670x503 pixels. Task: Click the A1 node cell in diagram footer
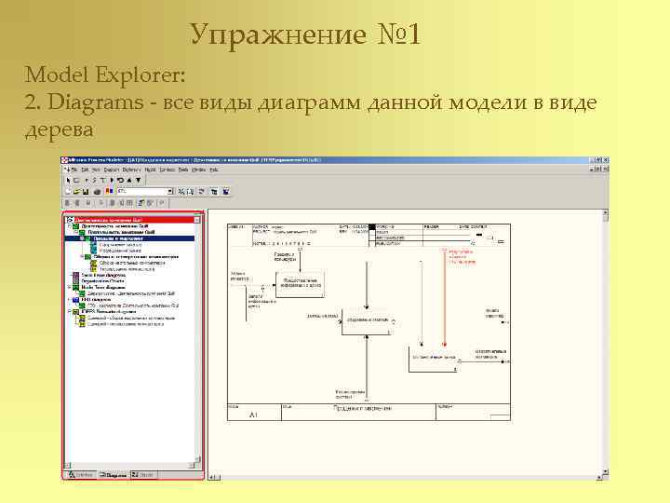click(254, 413)
